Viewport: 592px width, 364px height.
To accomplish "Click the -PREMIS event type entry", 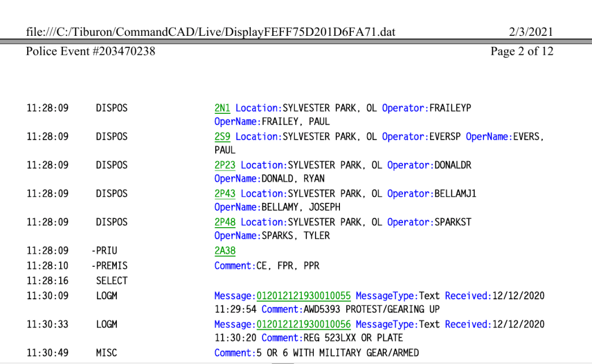I will click(x=109, y=266).
